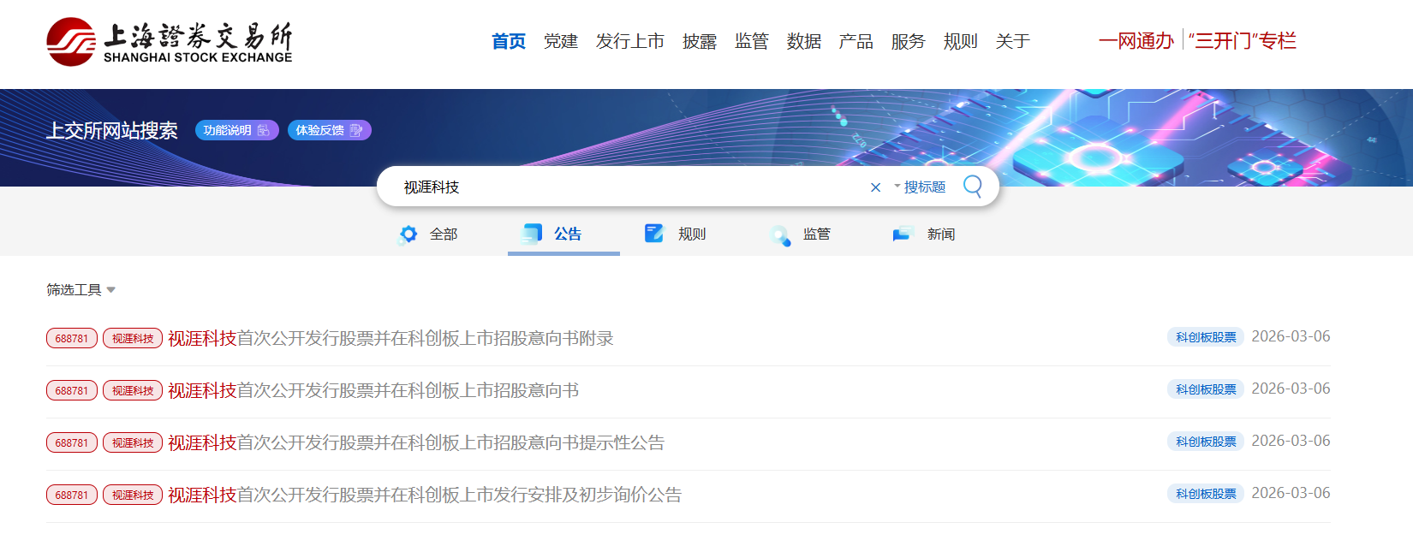Click 科创板股票 tag on 招股意向书附录 row

(x=1206, y=337)
